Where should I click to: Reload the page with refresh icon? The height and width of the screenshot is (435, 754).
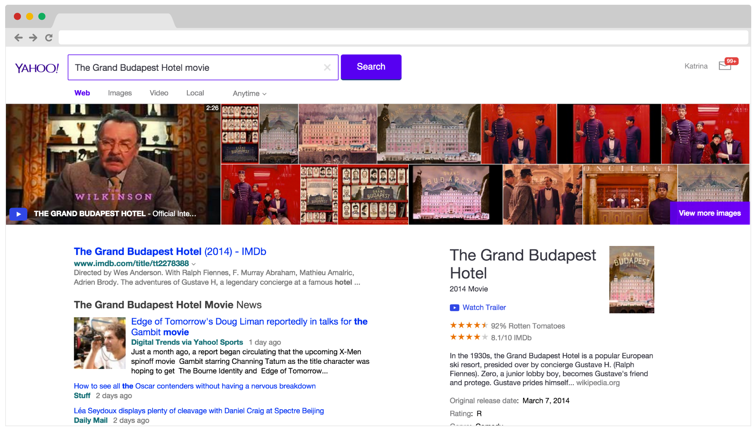click(49, 38)
